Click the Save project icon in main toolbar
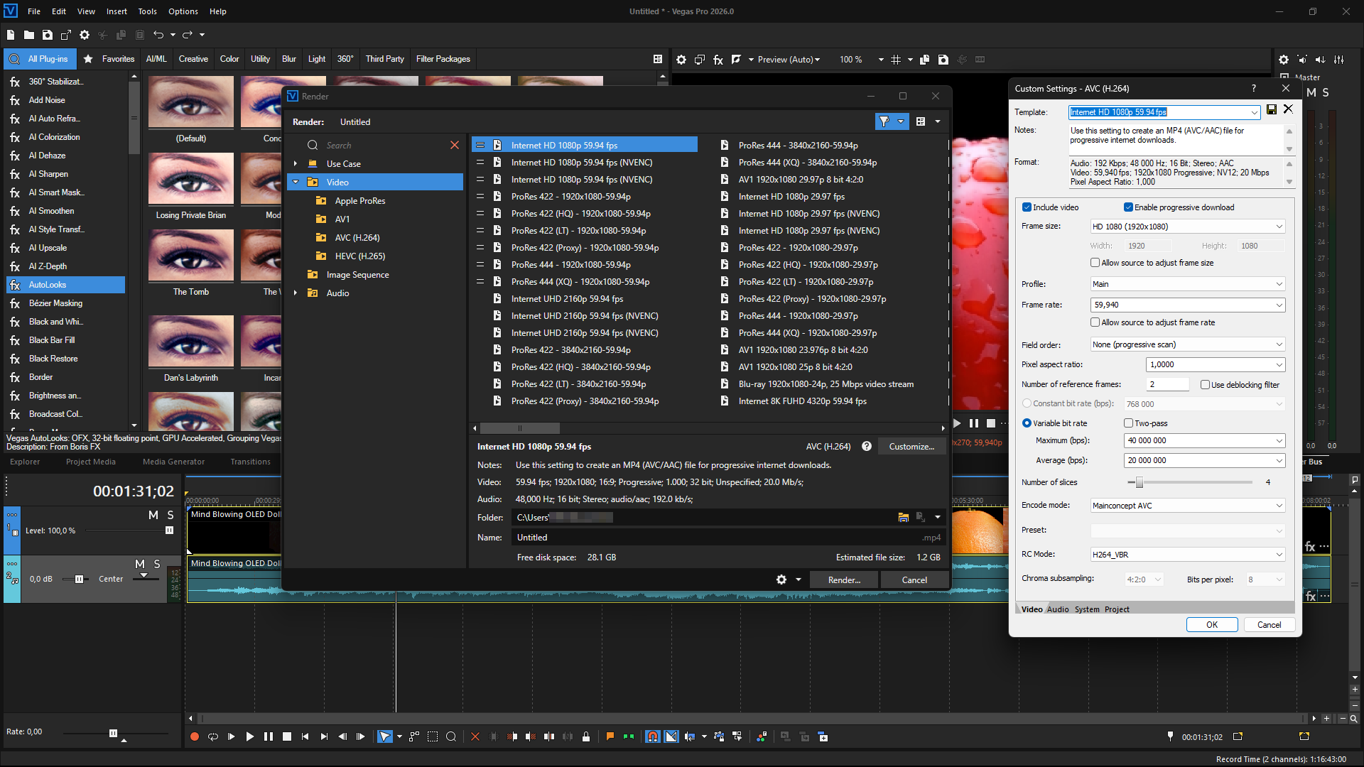This screenshot has height=767, width=1364. point(48,35)
